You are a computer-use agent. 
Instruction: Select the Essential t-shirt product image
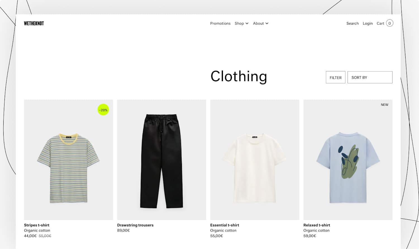point(255,160)
